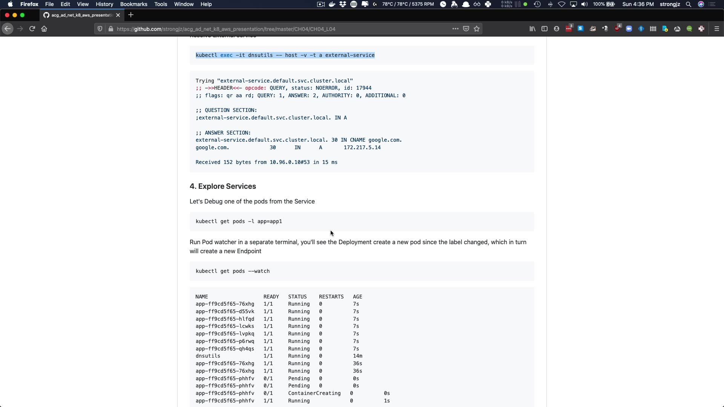Close the acg_ad_net_k8 GitHub tab
This screenshot has width=724, height=407.
(x=118, y=15)
